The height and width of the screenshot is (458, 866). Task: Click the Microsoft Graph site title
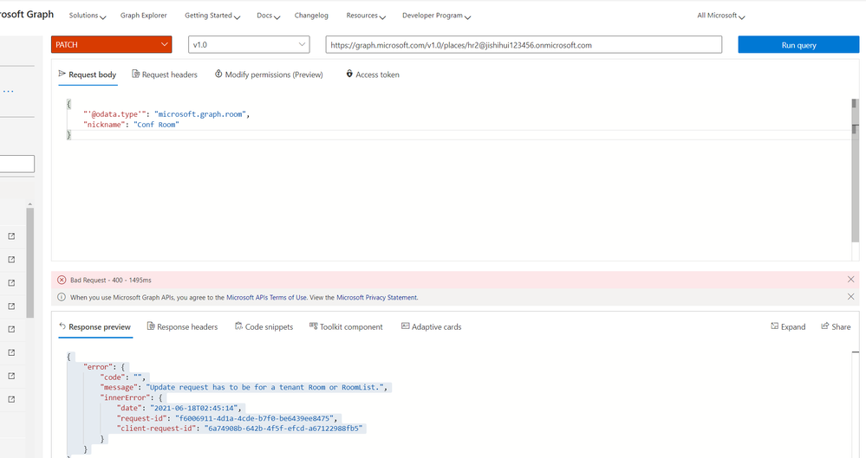click(x=27, y=15)
